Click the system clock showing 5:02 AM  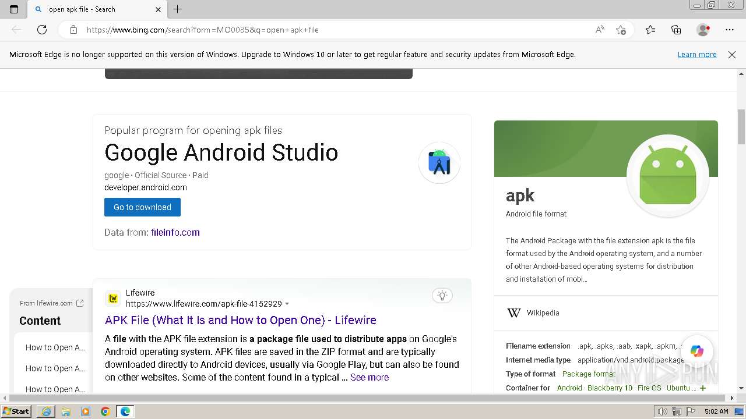(716, 411)
